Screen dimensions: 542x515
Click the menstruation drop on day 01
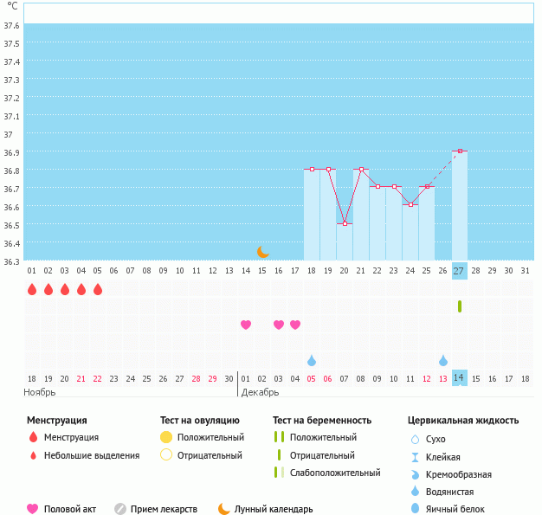coord(32,289)
